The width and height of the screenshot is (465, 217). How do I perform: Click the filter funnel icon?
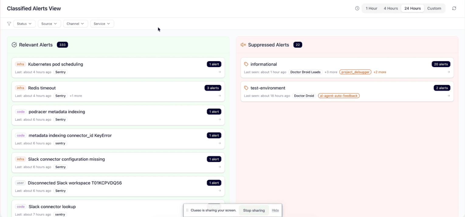point(9,23)
